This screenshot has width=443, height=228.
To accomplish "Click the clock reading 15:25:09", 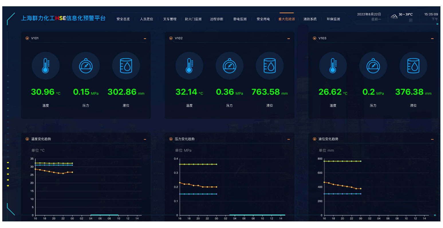I will point(431,14).
